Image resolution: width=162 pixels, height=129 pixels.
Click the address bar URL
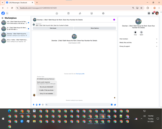(x=38, y=8)
